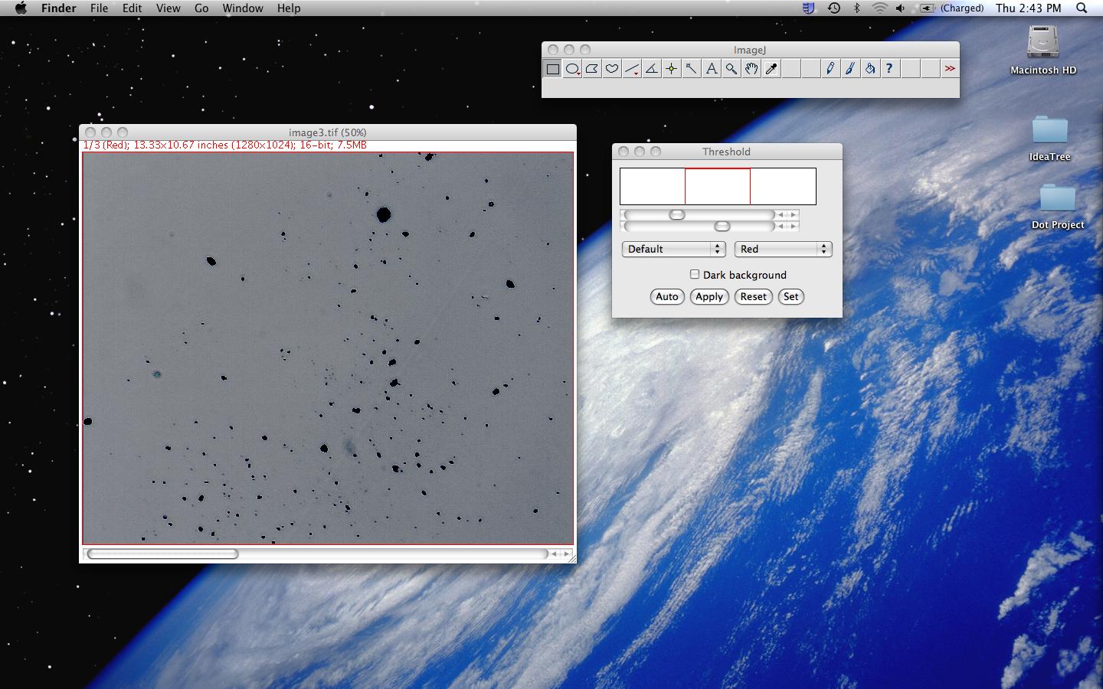The image size is (1103, 689).
Task: Enable the Dark background checkbox
Action: click(x=695, y=274)
